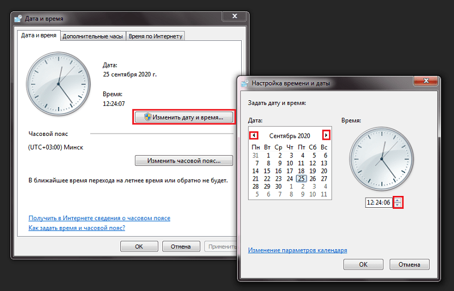454x291 pixels.
Task: Click the month header Сентябрь 2020
Action: pos(289,135)
